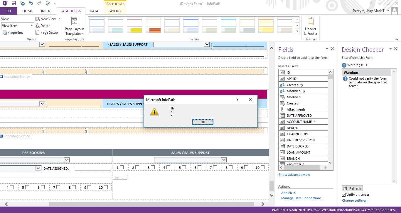The width and height of the screenshot is (401, 213).
Task: Close the Fields pane
Action: click(332, 49)
